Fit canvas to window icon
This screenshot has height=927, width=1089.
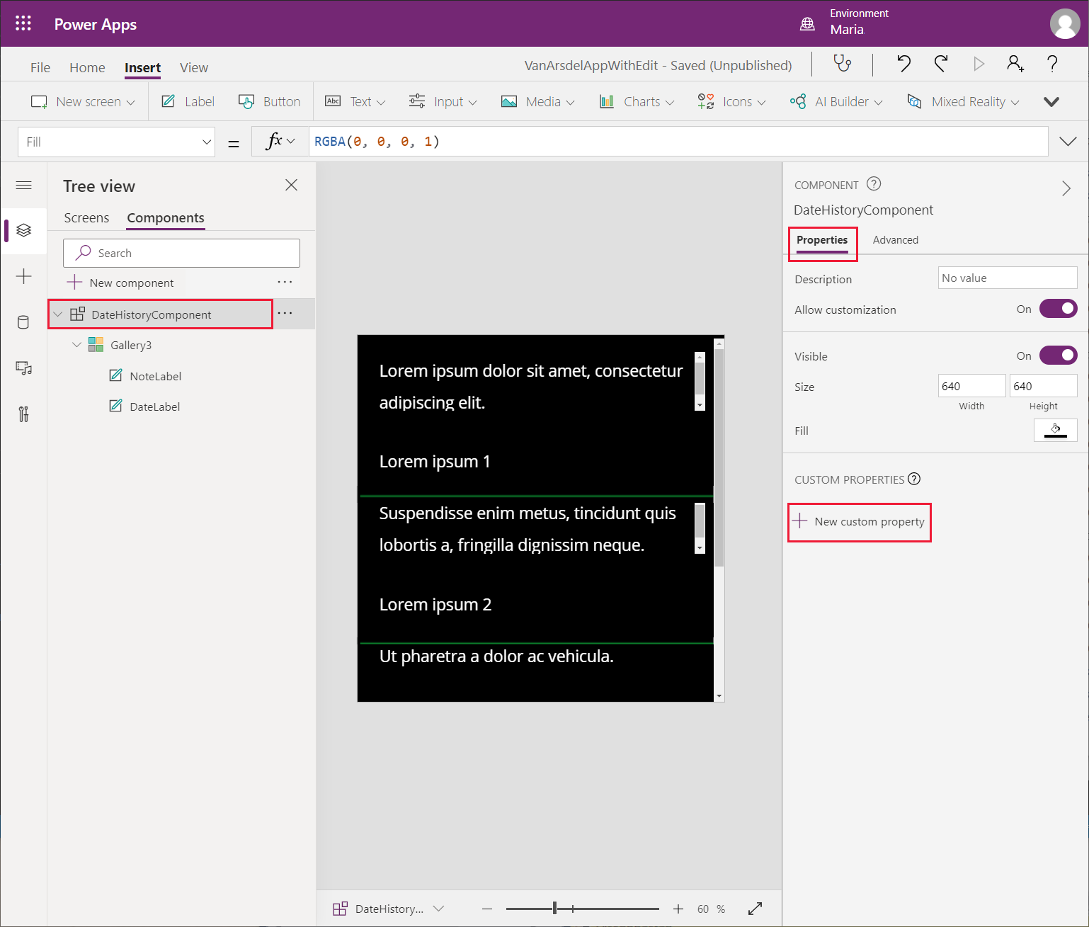(x=755, y=909)
